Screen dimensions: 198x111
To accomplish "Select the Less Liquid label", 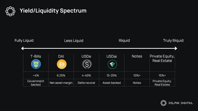I will [74, 41].
